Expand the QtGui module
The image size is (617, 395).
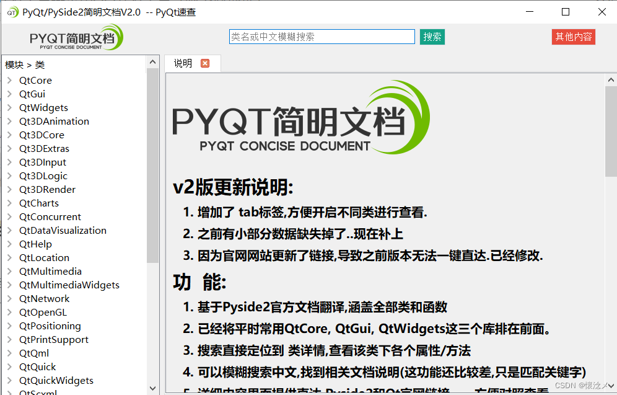point(10,94)
